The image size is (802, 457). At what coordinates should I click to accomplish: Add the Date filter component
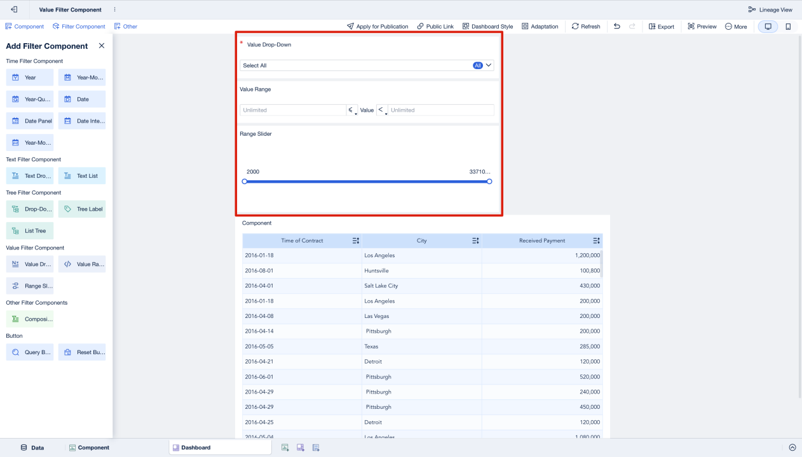pos(82,99)
